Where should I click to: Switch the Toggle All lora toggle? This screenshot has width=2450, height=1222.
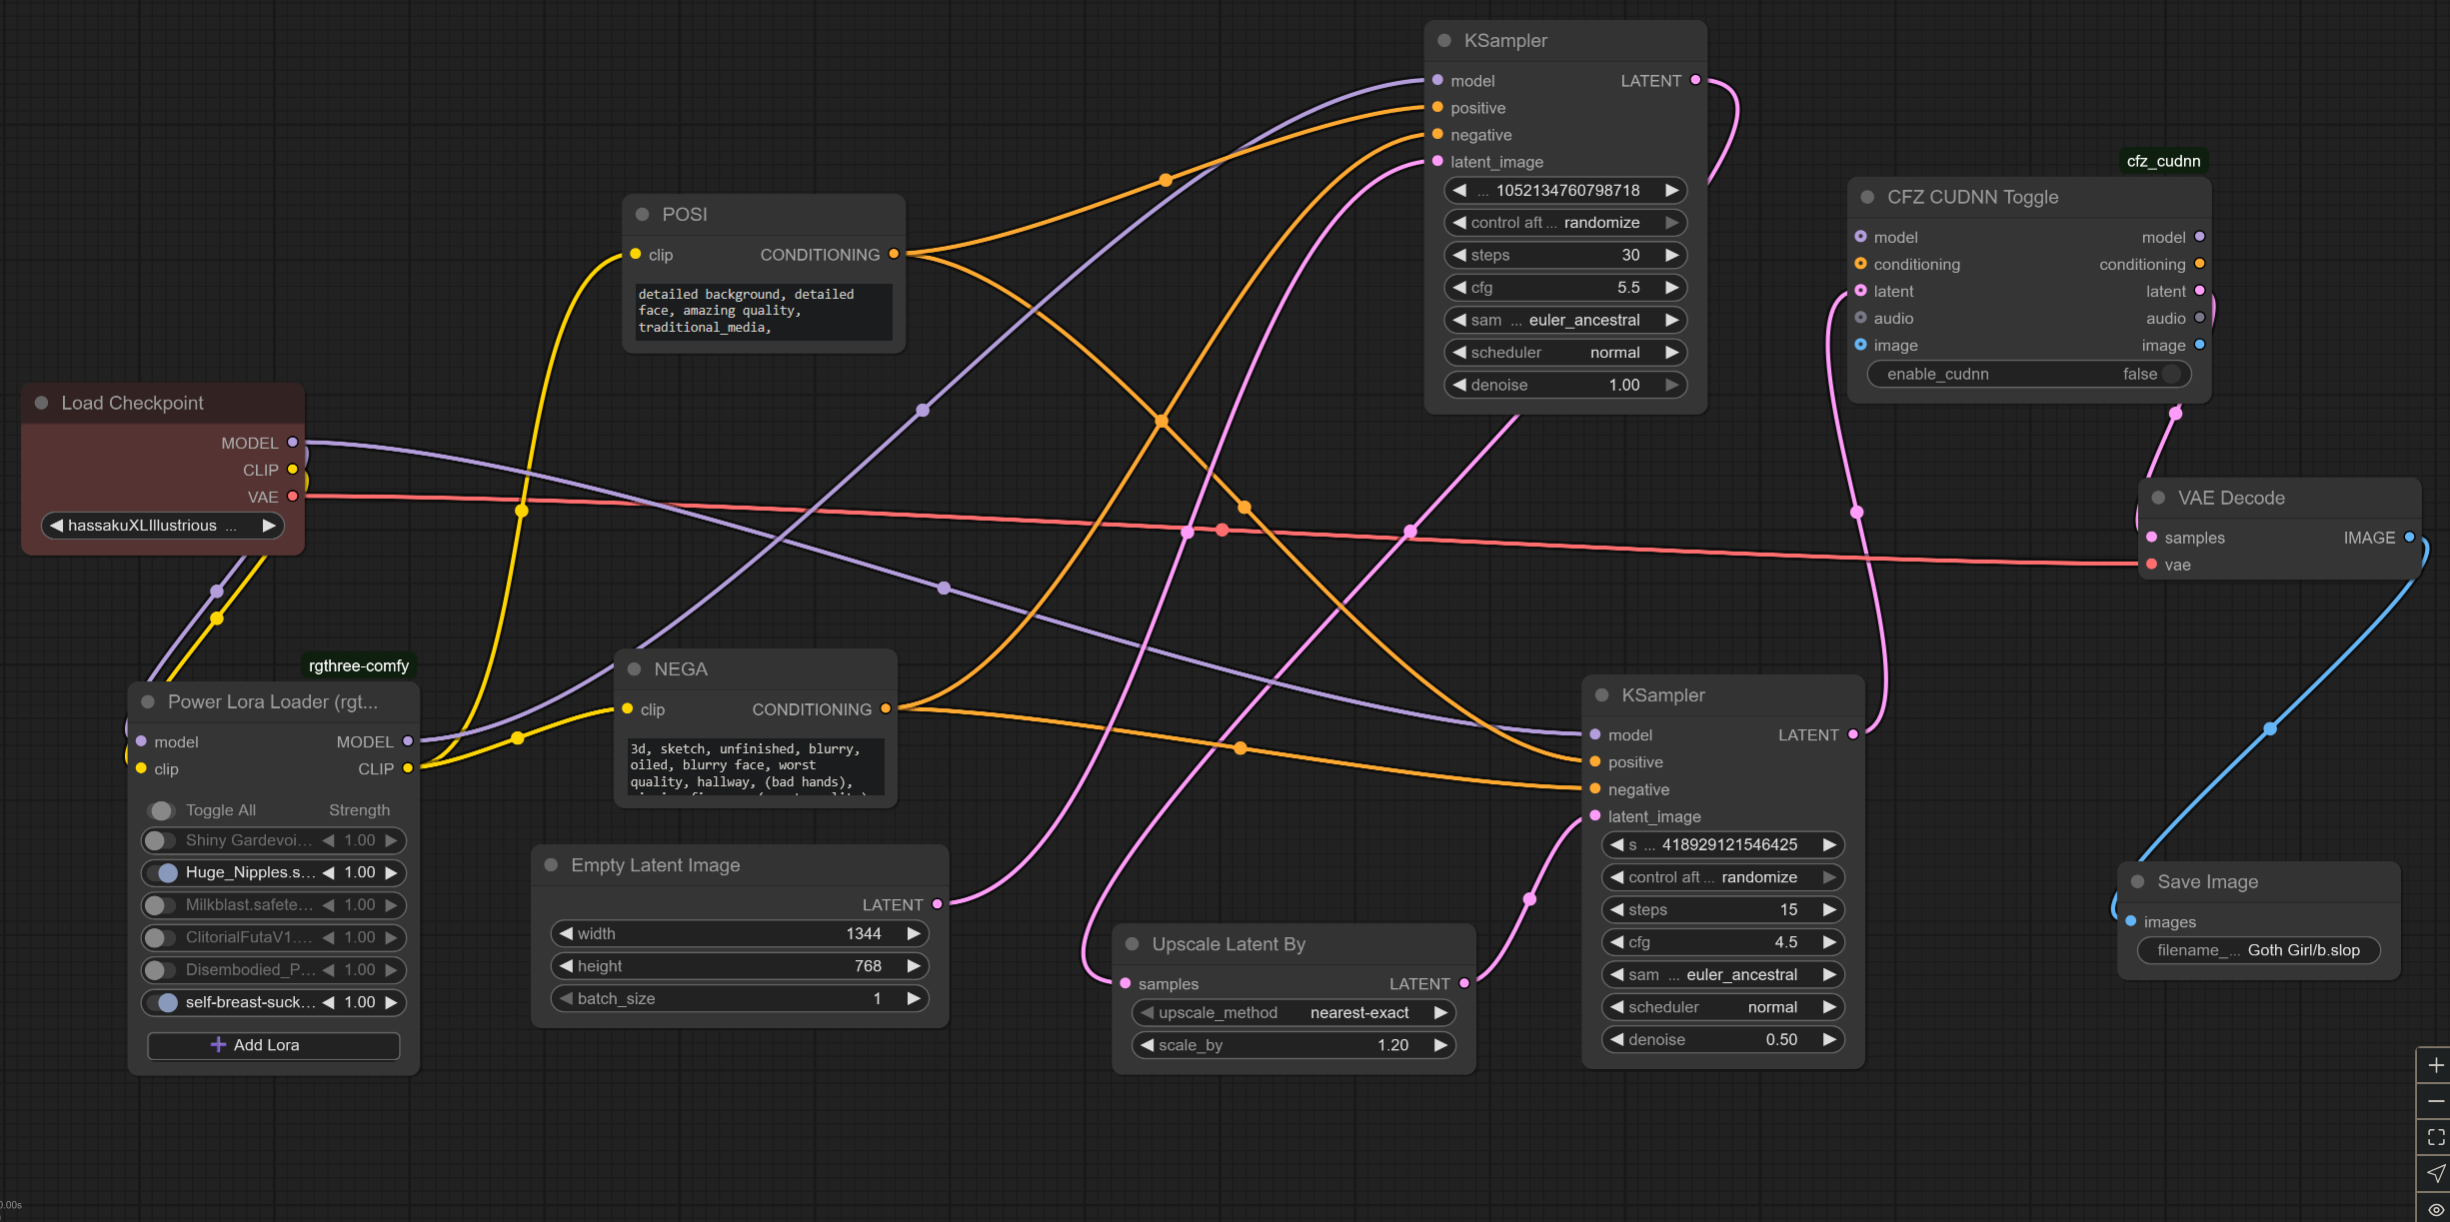pos(160,810)
